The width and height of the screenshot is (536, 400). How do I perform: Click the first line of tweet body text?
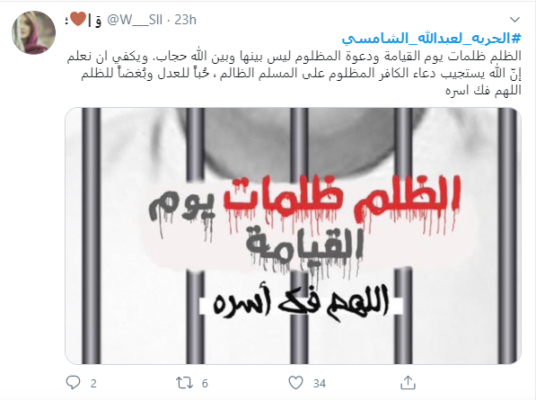pos(294,57)
